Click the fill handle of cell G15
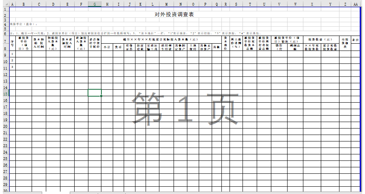The height and width of the screenshot is (194, 365). 101,96
